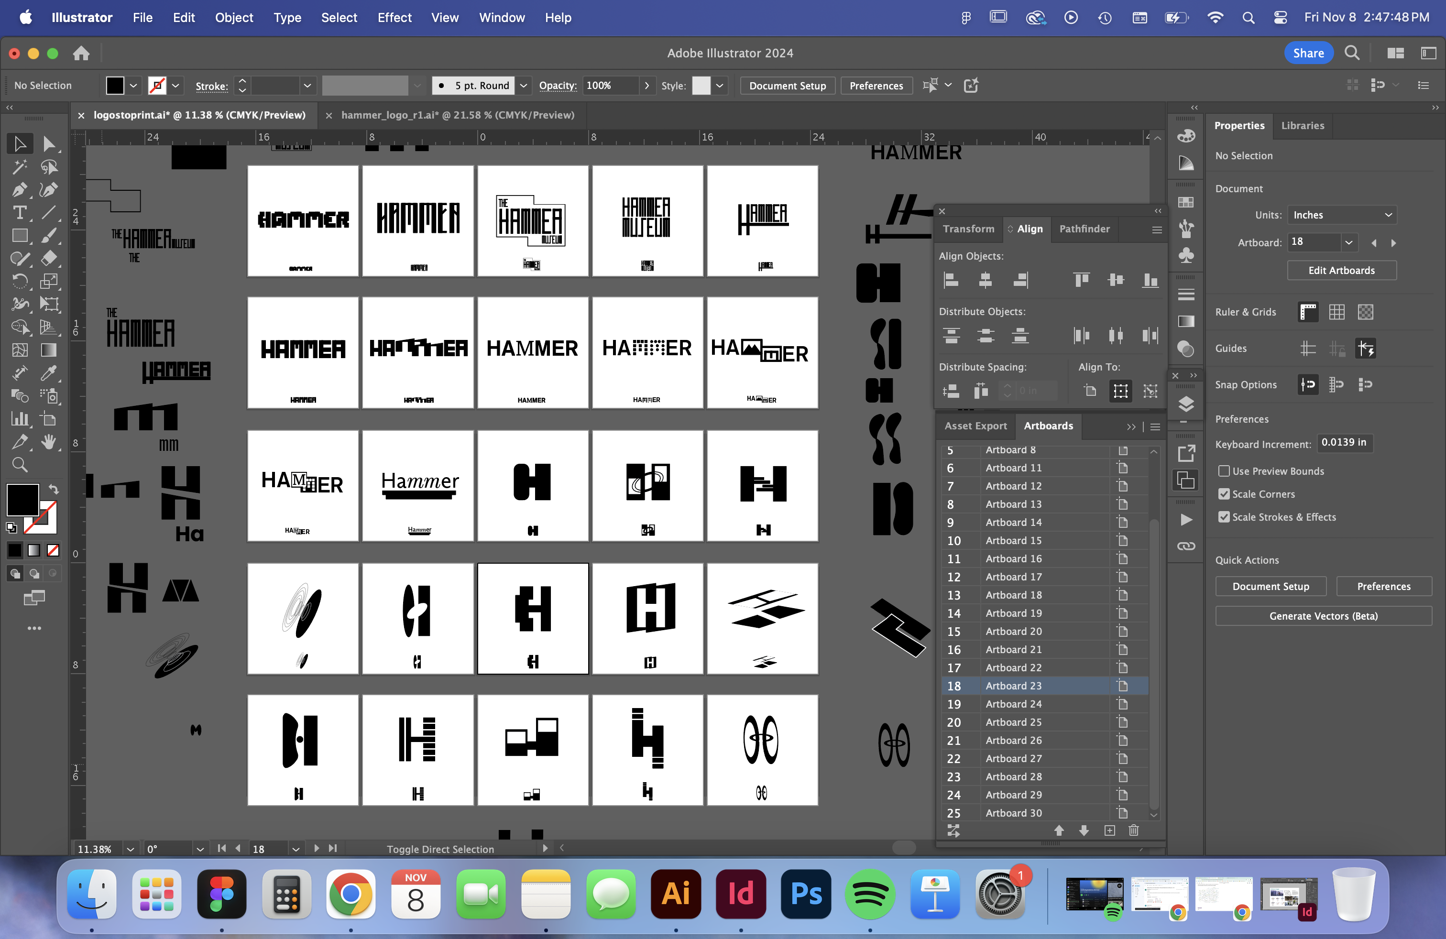1446x939 pixels.
Task: Open the Units dropdown set to Inches
Action: pos(1341,215)
